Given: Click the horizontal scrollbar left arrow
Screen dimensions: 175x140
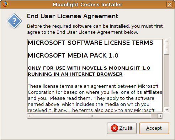Looking at the screenshot, I should pyautogui.click(x=30, y=116).
